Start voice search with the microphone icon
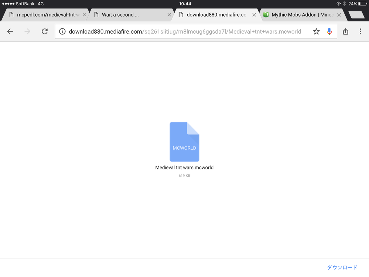Screen dimensions: 369x277 pyautogui.click(x=329, y=31)
